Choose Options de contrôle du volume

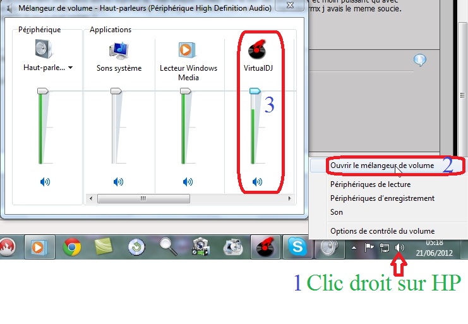pos(382,231)
